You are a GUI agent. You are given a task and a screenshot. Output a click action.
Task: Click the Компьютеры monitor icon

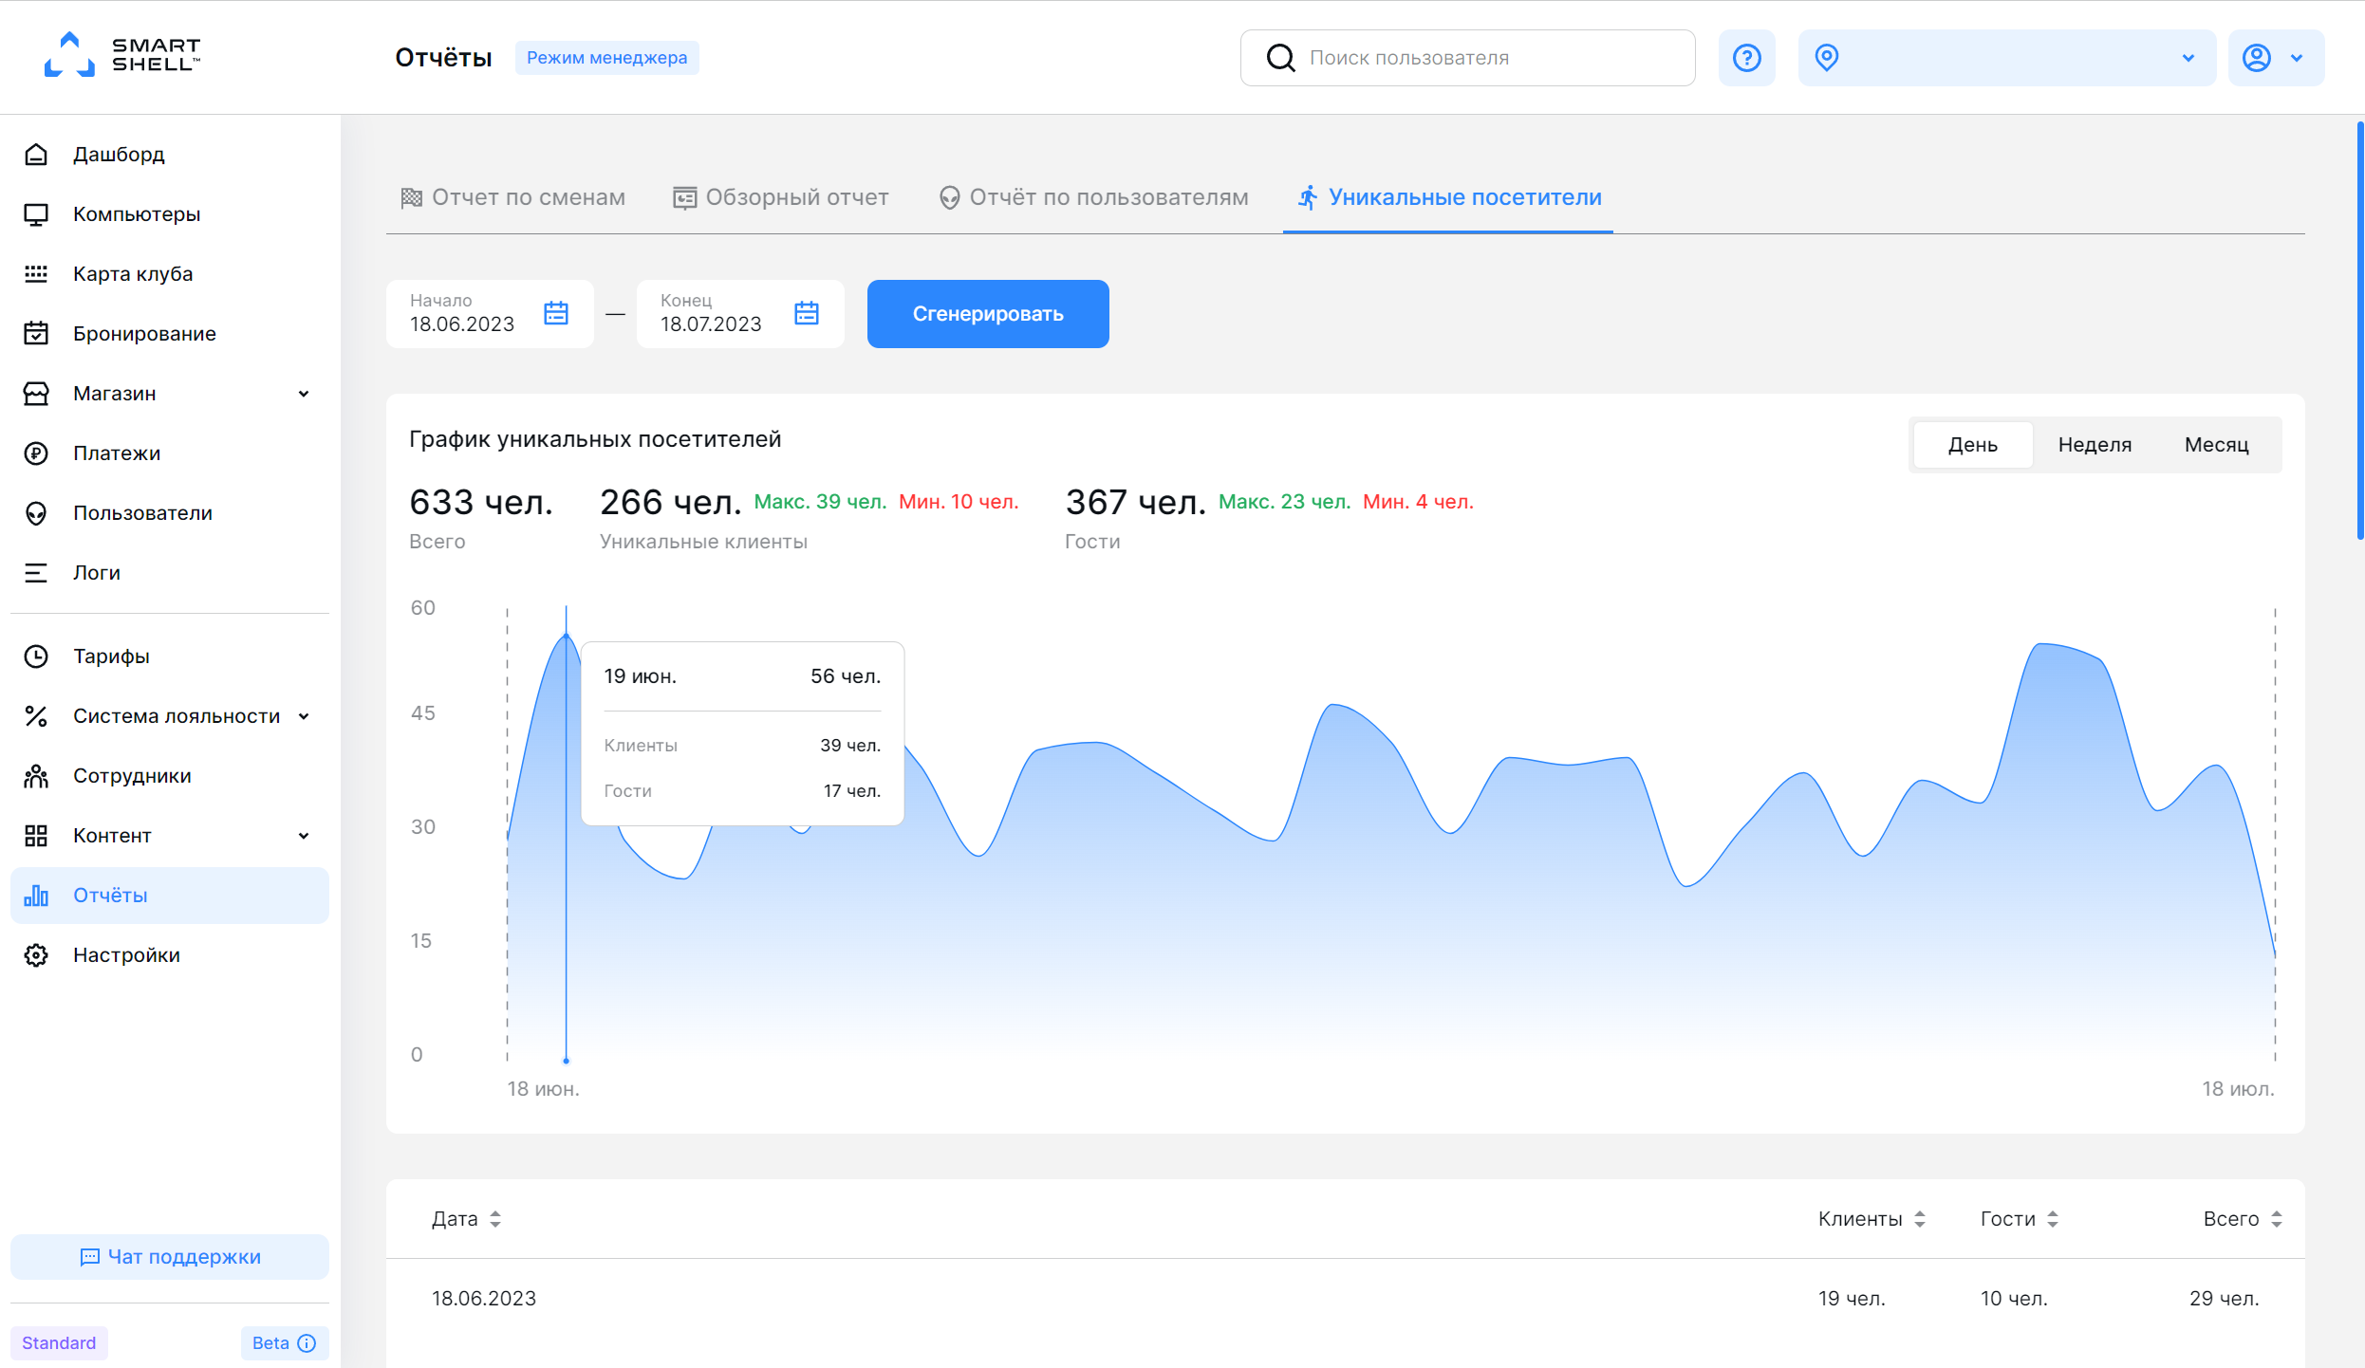36,214
